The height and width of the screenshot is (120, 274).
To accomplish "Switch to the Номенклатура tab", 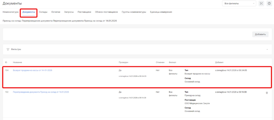I will point(10,12).
